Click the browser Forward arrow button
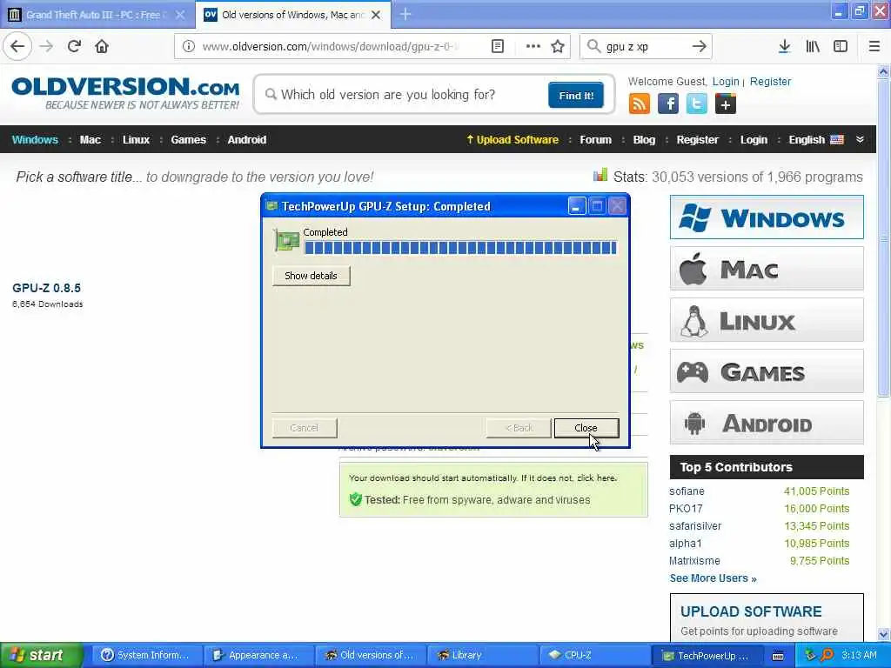The image size is (891, 668). coord(47,47)
